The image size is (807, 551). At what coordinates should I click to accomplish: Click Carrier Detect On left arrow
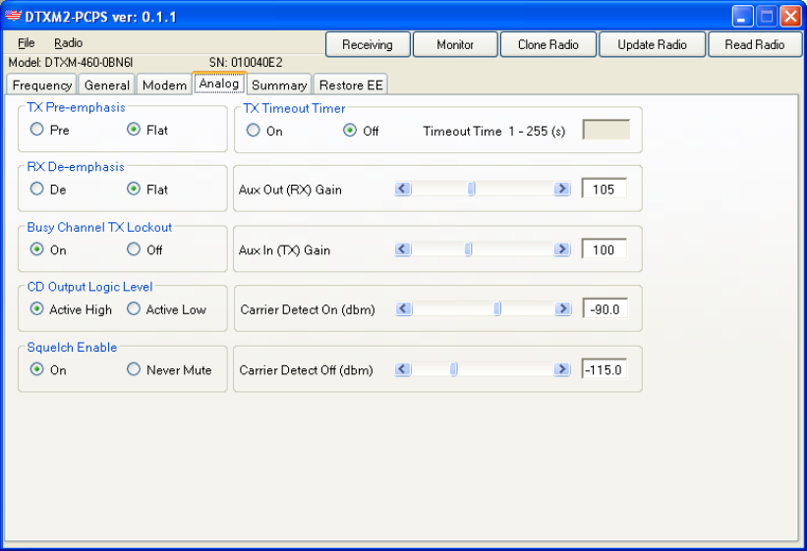[x=403, y=308]
